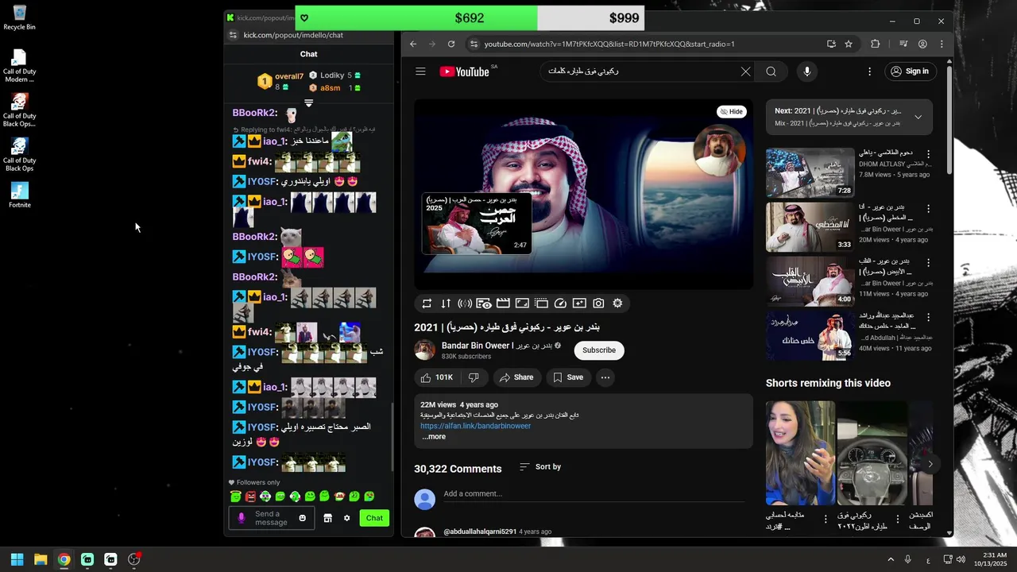
Task: Open Chrome three-dot menu
Action: [942, 44]
